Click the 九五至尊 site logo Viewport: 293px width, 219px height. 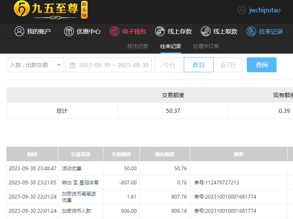51,10
